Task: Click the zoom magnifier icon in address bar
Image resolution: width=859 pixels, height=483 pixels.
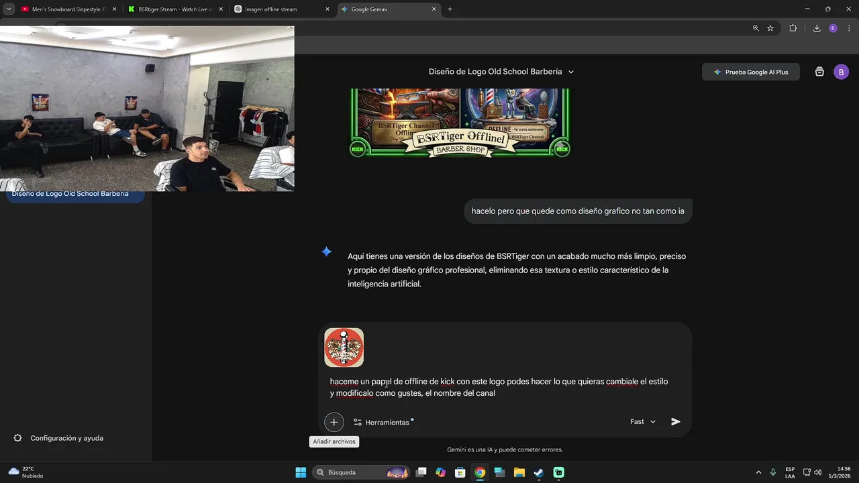Action: pos(756,28)
